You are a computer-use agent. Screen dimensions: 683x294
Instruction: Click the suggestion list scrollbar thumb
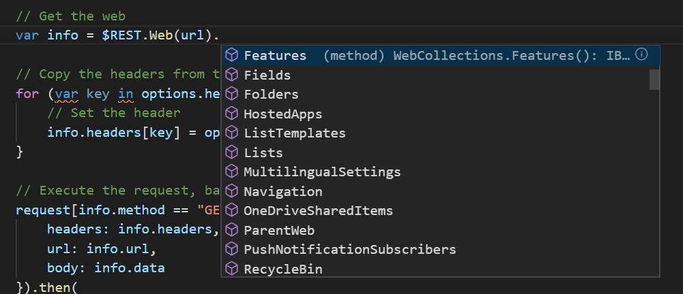[654, 79]
